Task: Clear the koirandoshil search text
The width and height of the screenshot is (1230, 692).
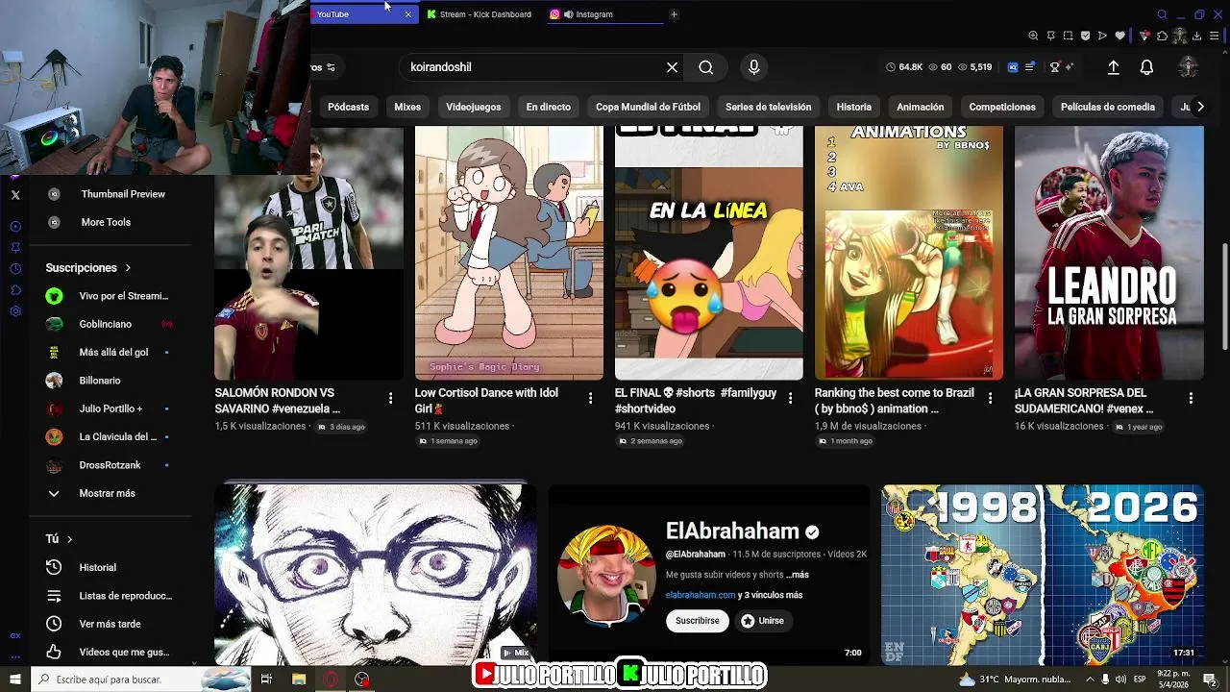Action: (x=672, y=67)
